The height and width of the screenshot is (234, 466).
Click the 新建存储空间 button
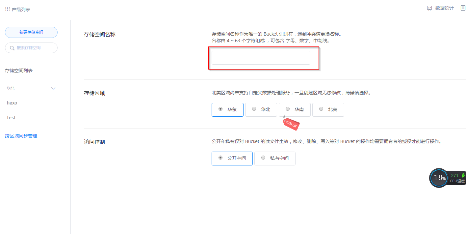pos(31,32)
